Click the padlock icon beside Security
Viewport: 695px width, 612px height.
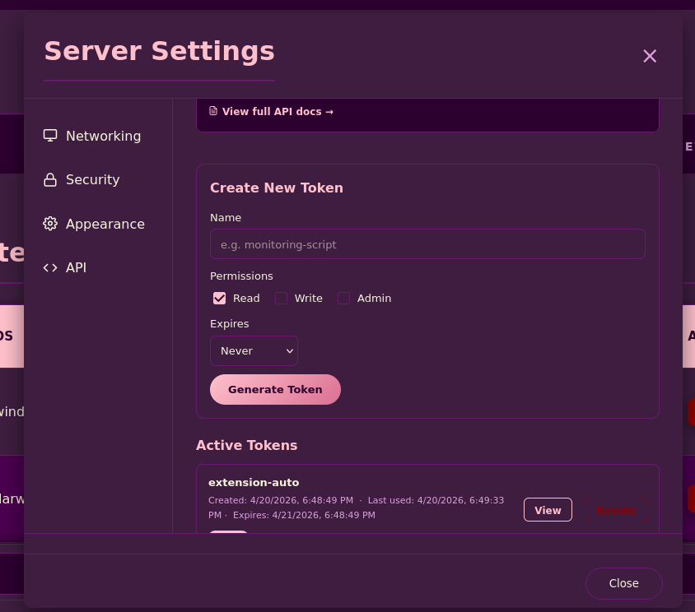point(50,180)
